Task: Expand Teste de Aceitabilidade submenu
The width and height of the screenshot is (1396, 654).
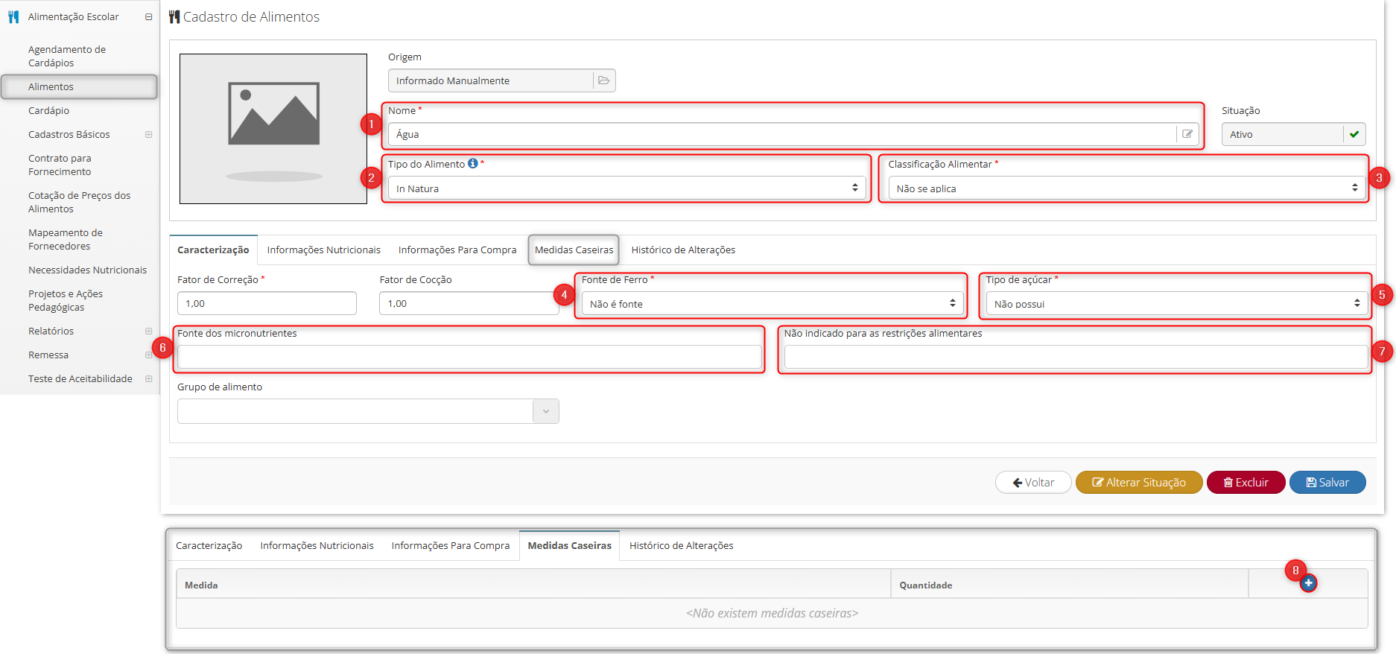Action: tap(148, 379)
